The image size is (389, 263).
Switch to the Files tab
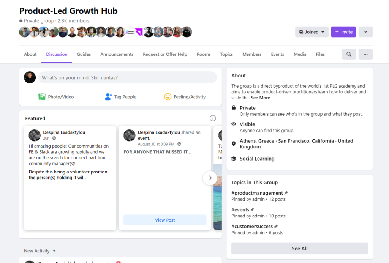click(320, 54)
